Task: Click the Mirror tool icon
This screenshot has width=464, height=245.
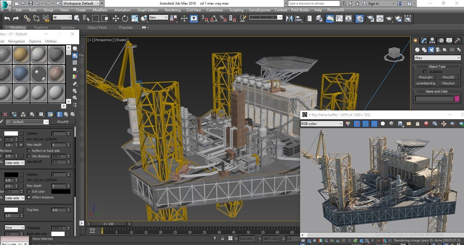Action: (x=289, y=19)
